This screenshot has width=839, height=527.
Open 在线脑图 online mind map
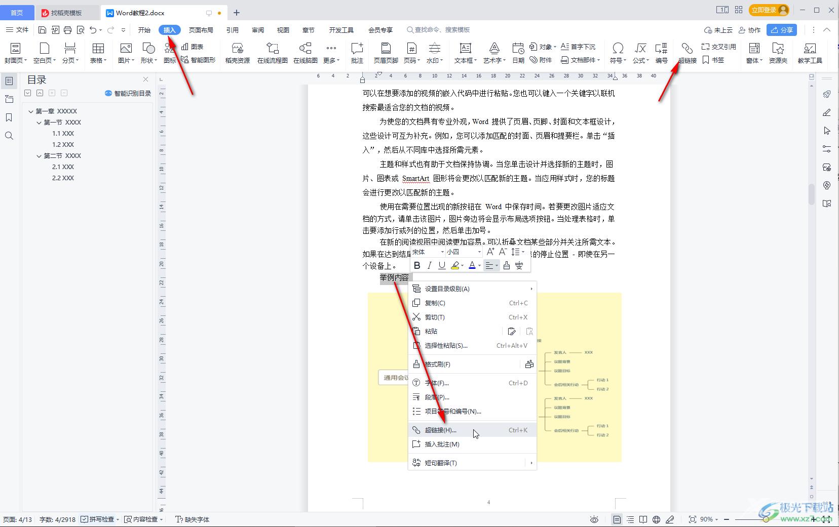click(x=305, y=53)
